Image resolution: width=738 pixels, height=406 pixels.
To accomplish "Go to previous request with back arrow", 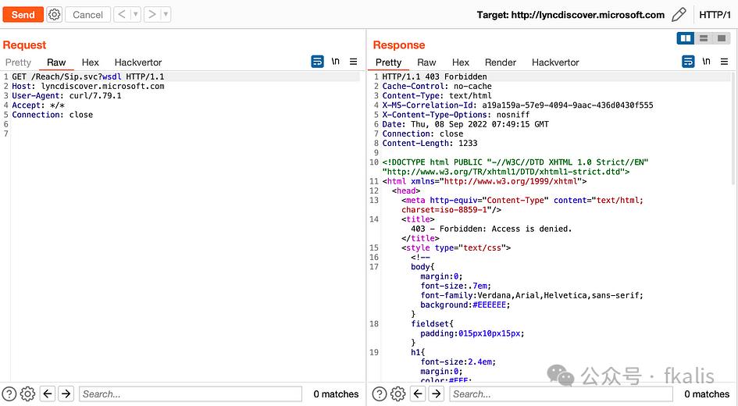I will (x=122, y=15).
